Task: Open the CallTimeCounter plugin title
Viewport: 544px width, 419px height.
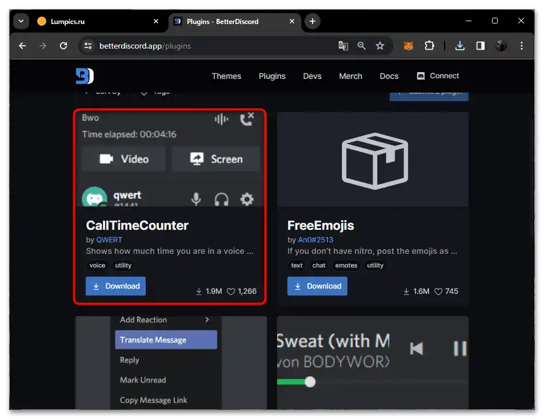Action: 137,225
